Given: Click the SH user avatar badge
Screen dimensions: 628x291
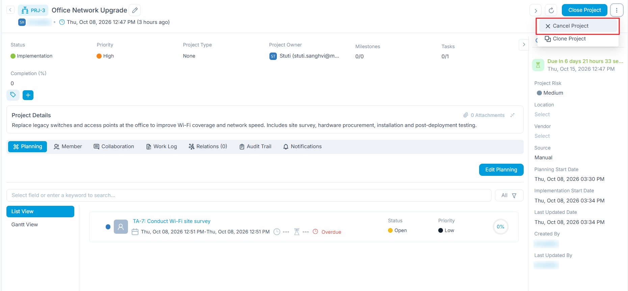Looking at the screenshot, I should pos(22,22).
